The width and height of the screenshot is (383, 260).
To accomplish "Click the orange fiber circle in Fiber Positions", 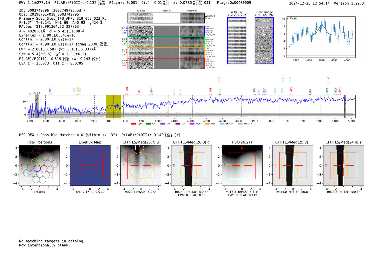I will [x=34, y=162].
